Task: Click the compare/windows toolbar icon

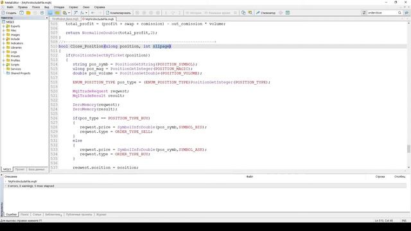Action: click(x=64, y=13)
